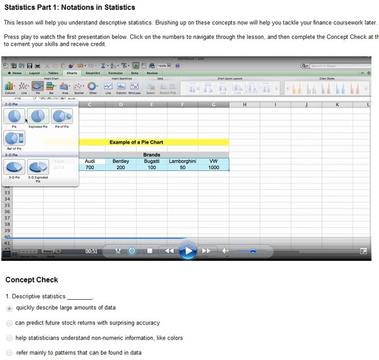Click the Switch Plot button
Image resolution: width=379 pixels, height=360 pixels.
(x=168, y=88)
